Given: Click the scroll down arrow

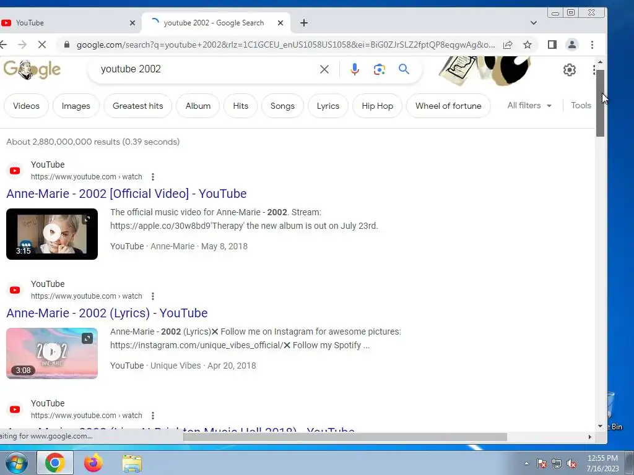Looking at the screenshot, I should click(600, 426).
